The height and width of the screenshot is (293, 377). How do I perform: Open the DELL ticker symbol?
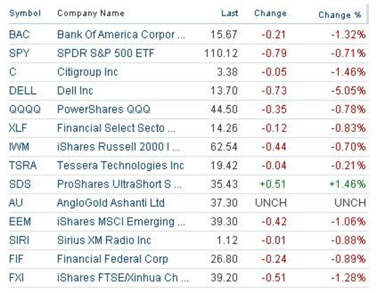pyautogui.click(x=23, y=91)
